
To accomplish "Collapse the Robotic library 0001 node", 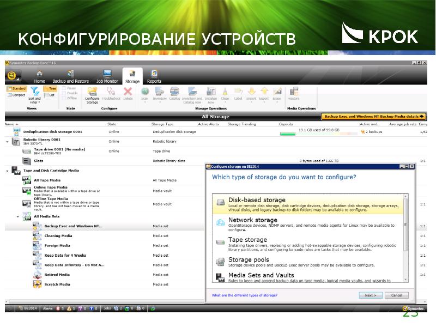I will click(x=8, y=142).
